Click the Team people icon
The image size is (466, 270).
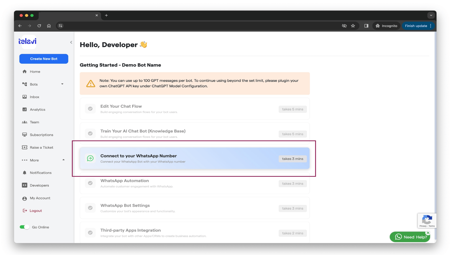click(x=24, y=122)
